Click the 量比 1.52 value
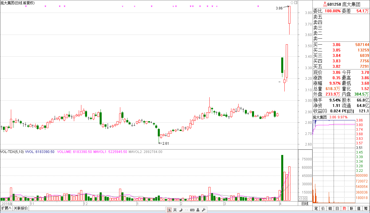This screenshot has height=213, width=370. coord(365,89)
